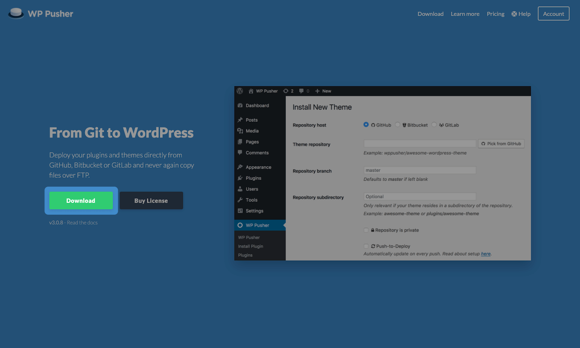Click the 'Install New Theme' heading
The image size is (580, 348).
point(322,107)
